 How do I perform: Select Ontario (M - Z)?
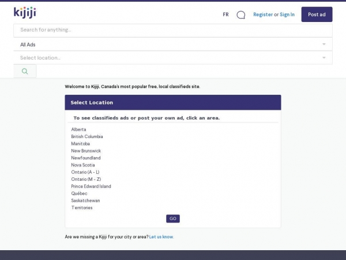coord(86,179)
